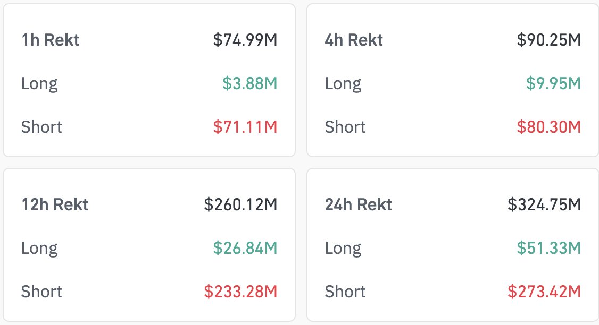Select the $9.95M long value
The height and width of the screenshot is (325, 599).
(x=553, y=83)
